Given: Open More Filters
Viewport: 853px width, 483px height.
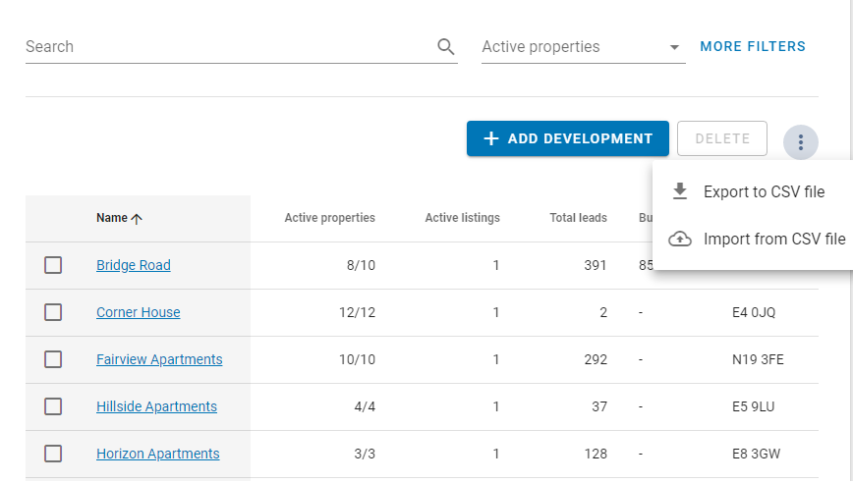Looking at the screenshot, I should click(753, 47).
